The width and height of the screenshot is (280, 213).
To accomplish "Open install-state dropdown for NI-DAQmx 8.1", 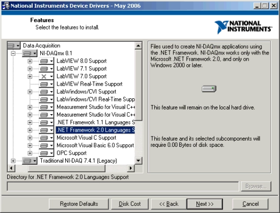I will coord(30,53).
